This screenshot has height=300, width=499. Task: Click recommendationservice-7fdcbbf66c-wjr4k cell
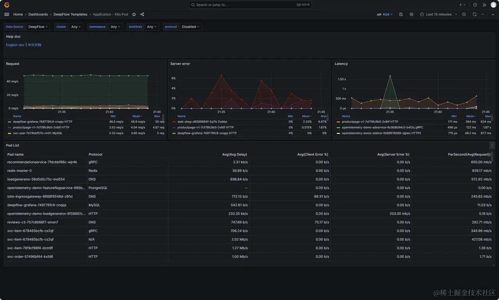47,162
